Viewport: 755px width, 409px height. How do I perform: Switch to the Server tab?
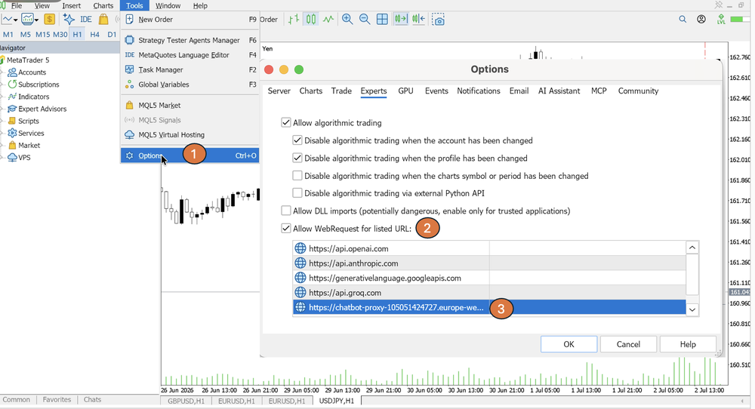[279, 91]
